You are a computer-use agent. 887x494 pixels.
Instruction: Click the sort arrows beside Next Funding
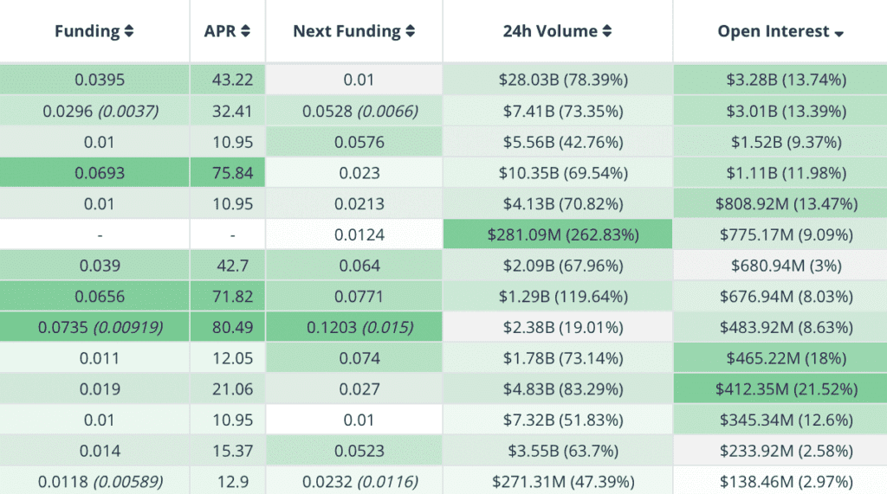point(410,32)
